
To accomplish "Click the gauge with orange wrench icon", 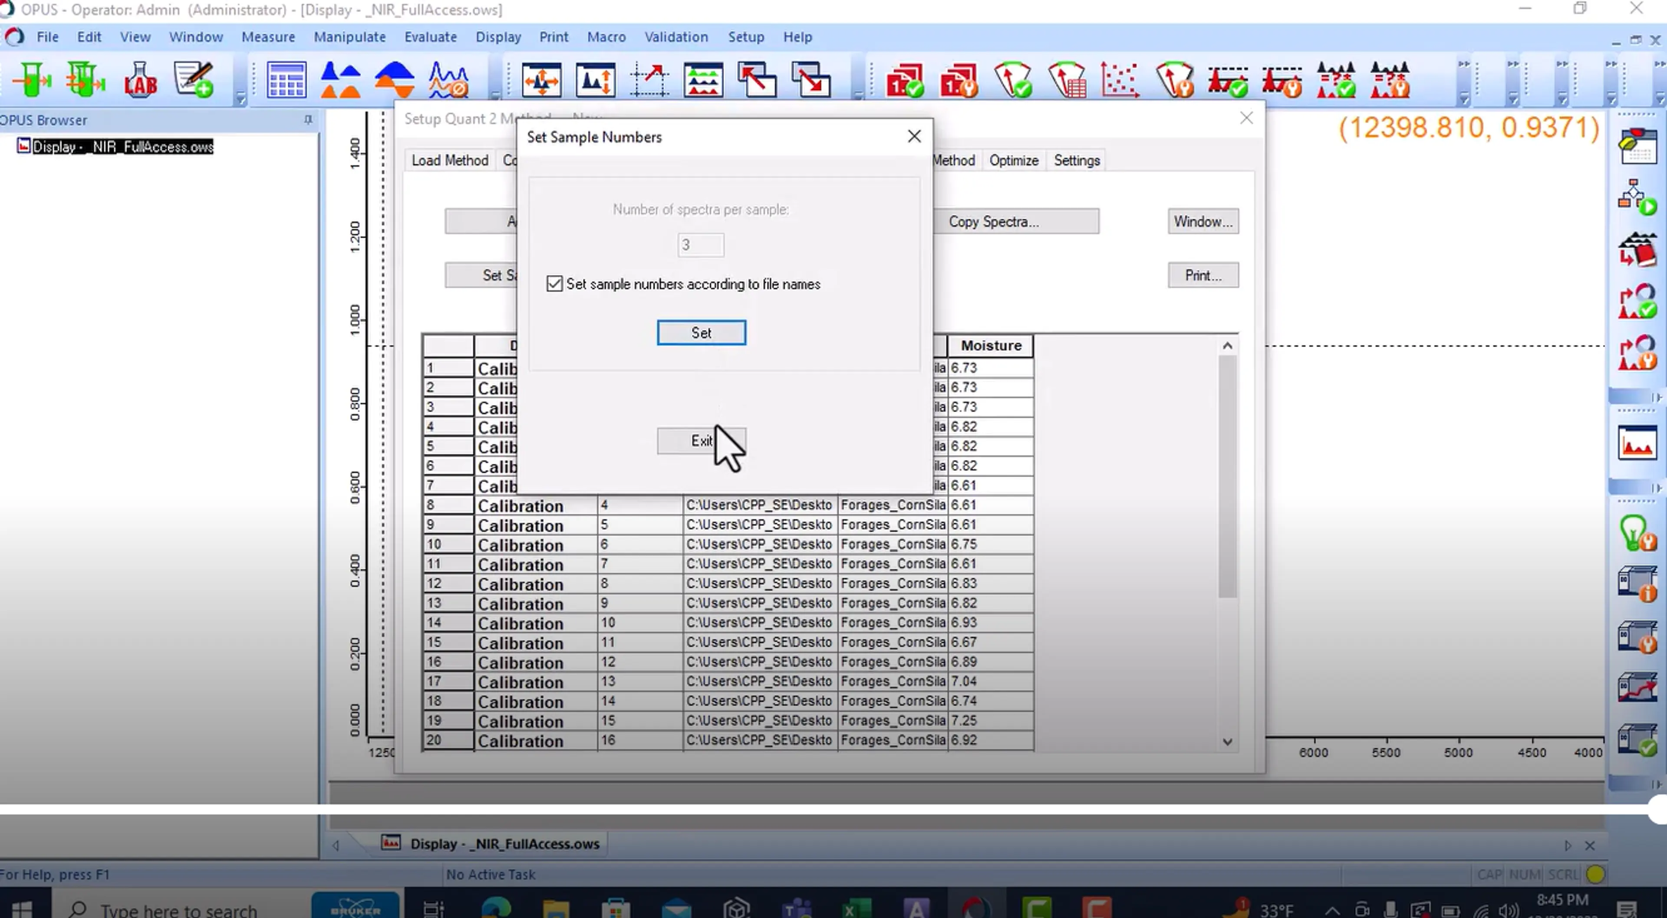I will [x=1175, y=80].
